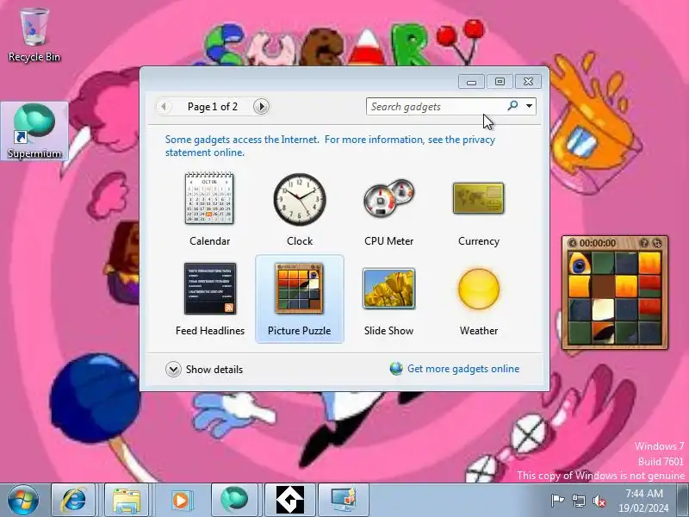Open Windows Explorer from taskbar
Screen dimensions: 689x517
pos(127,500)
